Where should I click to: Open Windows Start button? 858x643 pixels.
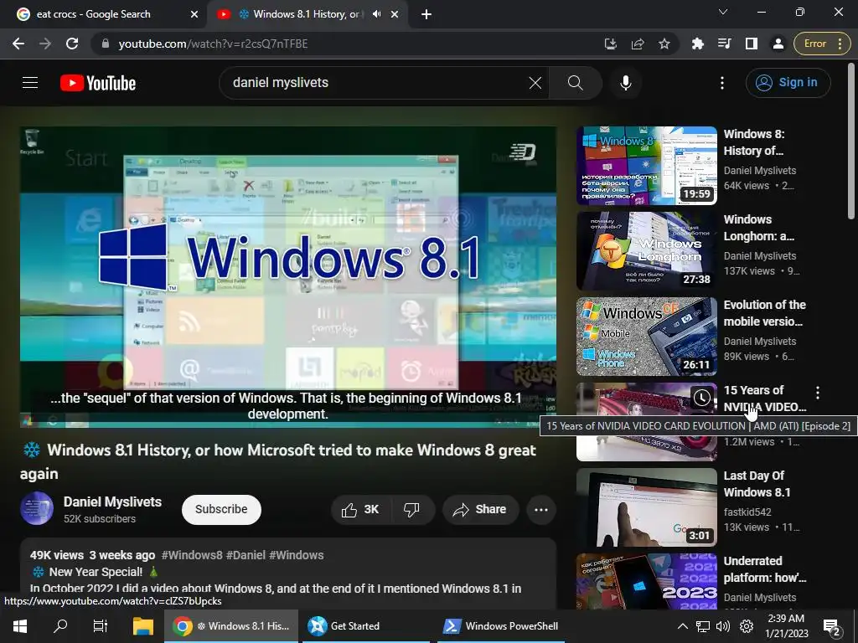20,626
